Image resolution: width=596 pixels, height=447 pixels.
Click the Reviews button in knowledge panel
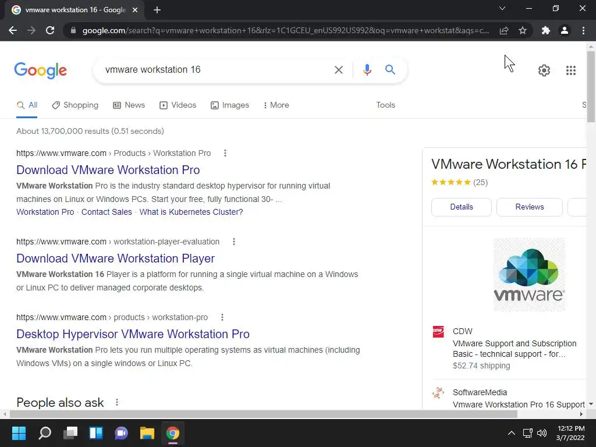pyautogui.click(x=530, y=207)
